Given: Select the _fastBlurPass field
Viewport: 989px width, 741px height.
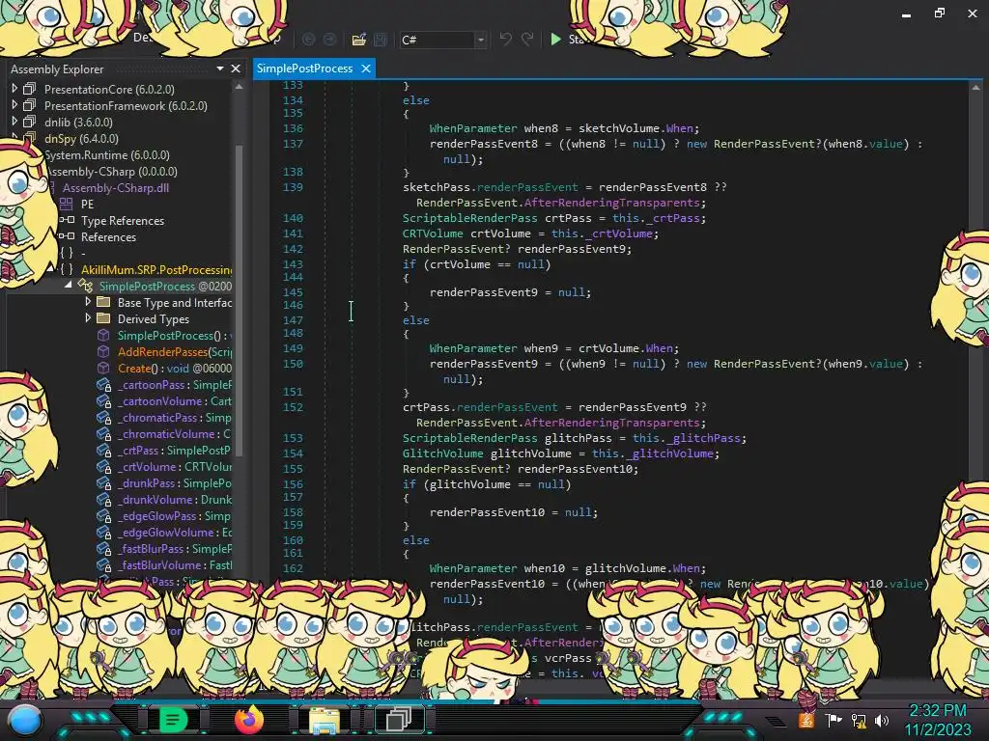Looking at the screenshot, I should coord(174,549).
